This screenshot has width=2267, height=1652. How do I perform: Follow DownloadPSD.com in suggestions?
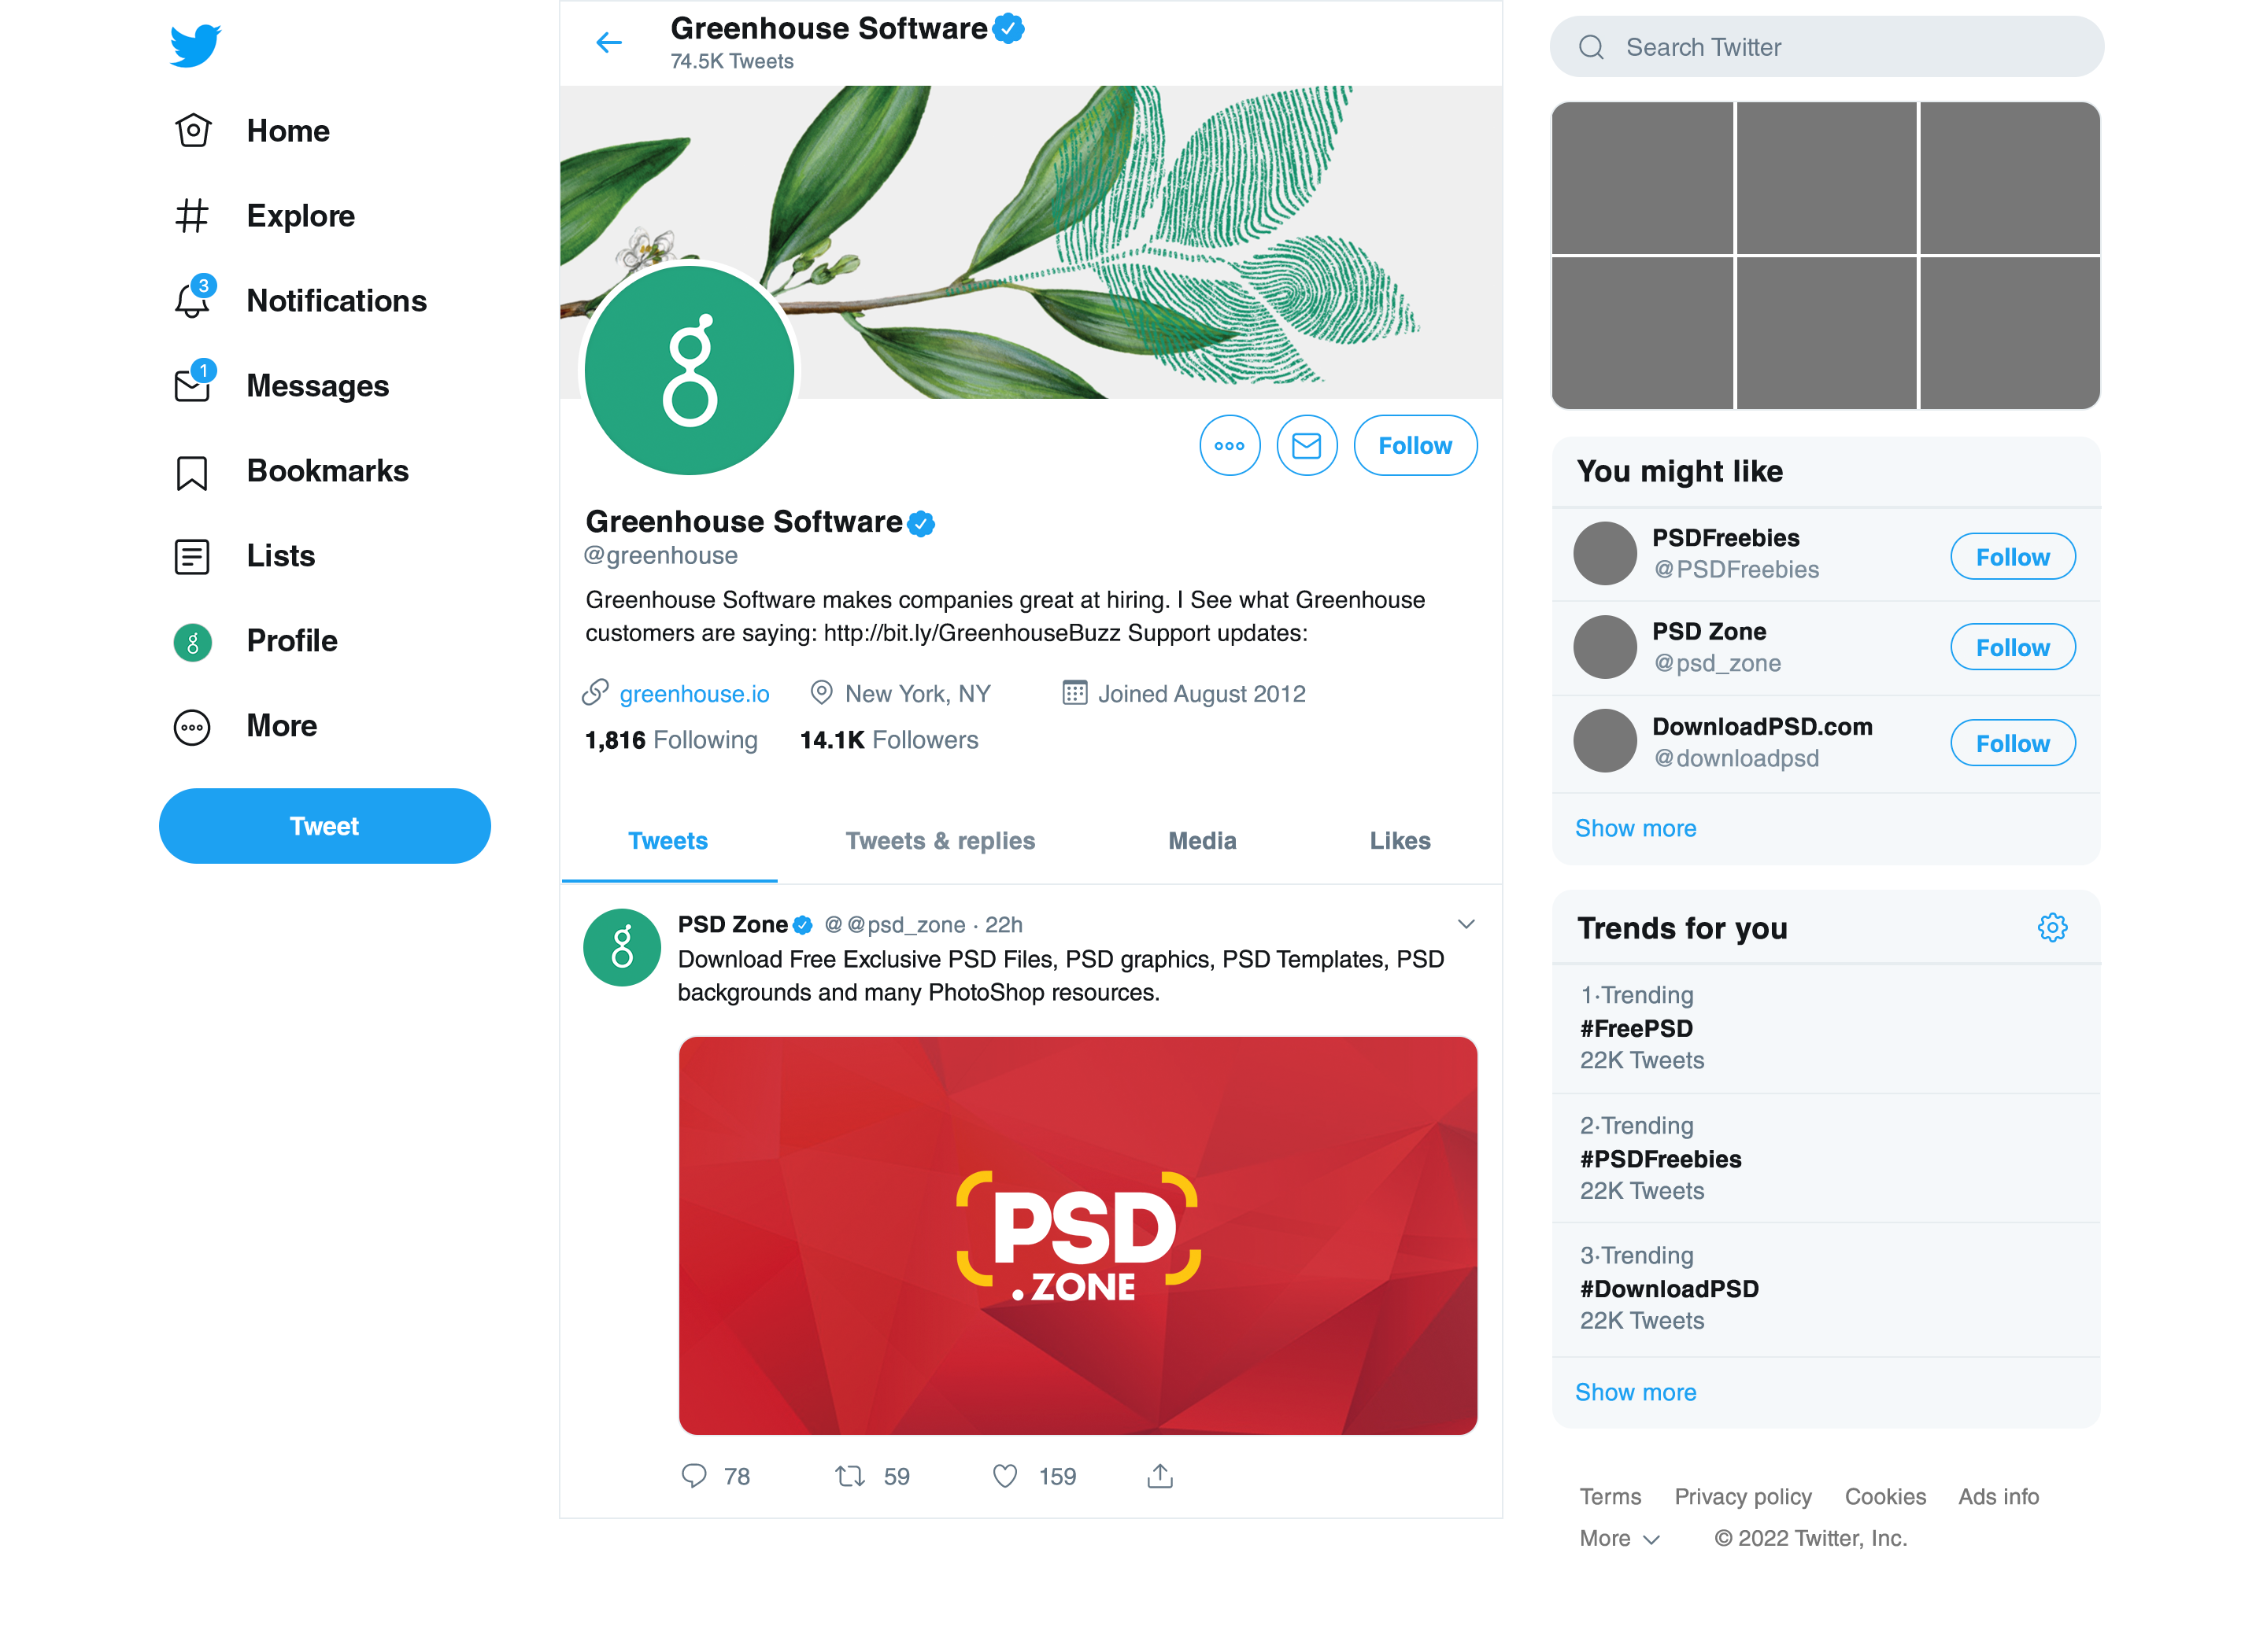coord(2011,743)
